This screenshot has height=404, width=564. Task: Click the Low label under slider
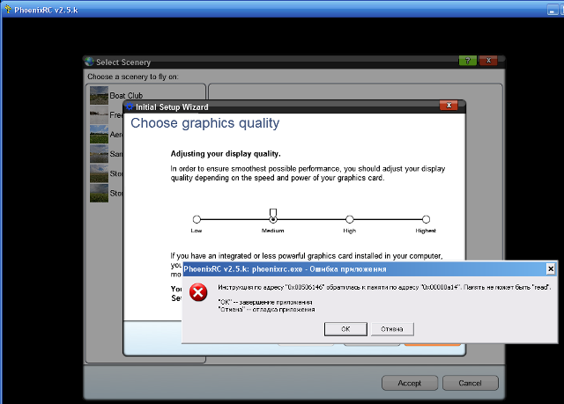(197, 231)
